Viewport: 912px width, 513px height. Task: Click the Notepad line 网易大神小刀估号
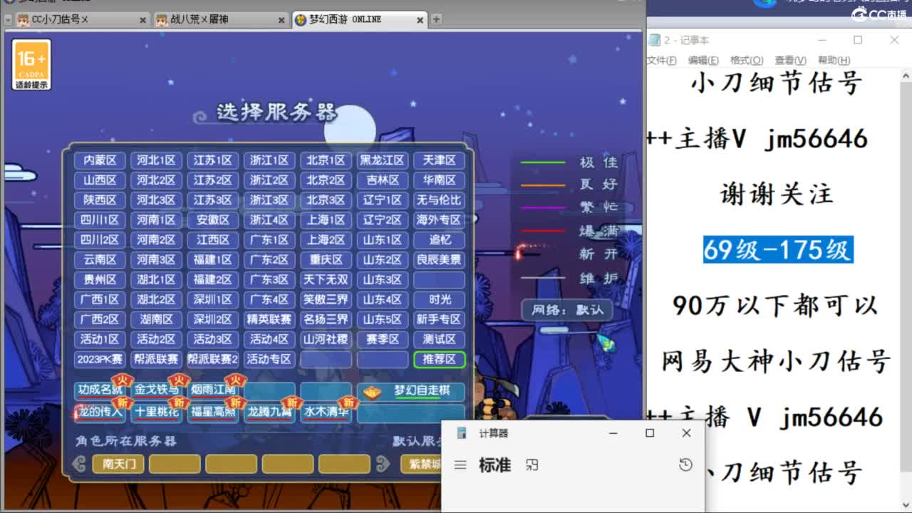coord(776,361)
